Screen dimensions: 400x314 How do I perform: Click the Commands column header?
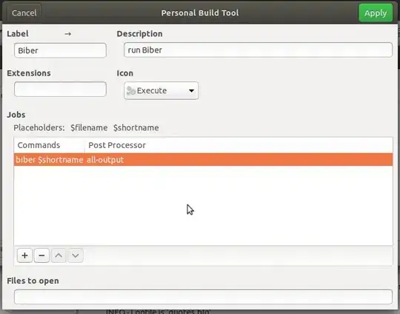[50, 145]
